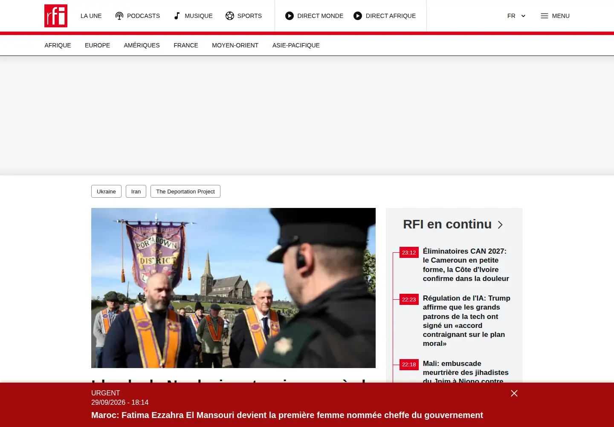Read the CAN 2027 qualifiers story
This screenshot has height=427, width=614.
[x=466, y=265]
